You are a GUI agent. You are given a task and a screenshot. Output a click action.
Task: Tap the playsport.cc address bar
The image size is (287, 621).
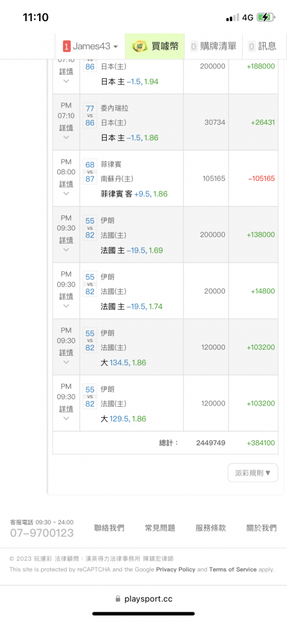point(143,599)
